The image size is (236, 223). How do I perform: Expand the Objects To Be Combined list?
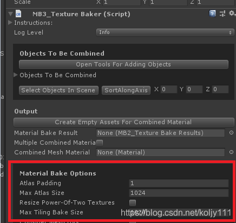click(16, 75)
